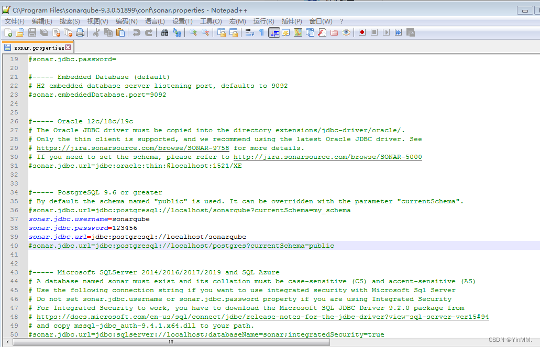The image size is (540, 347).
Task: Open the Folder as Workspace icon
Action: pos(334,32)
